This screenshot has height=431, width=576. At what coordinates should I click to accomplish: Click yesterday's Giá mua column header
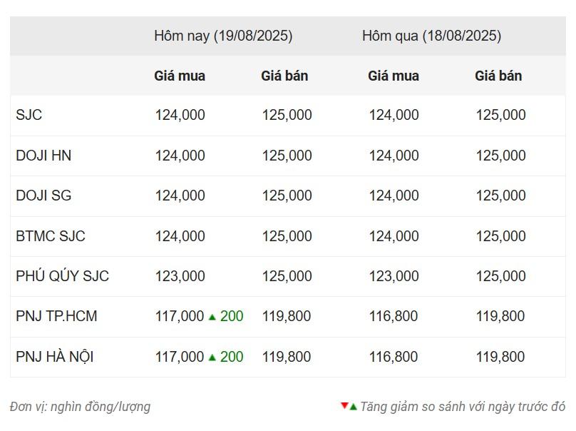(394, 76)
